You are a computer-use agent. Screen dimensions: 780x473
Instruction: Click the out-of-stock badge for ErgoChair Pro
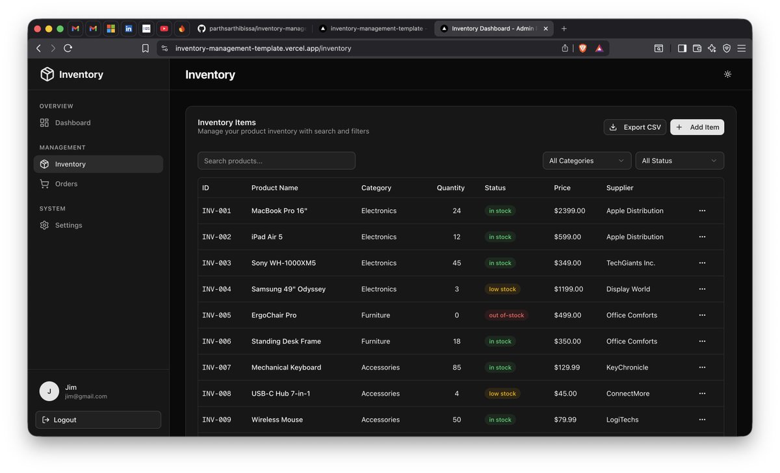point(506,315)
